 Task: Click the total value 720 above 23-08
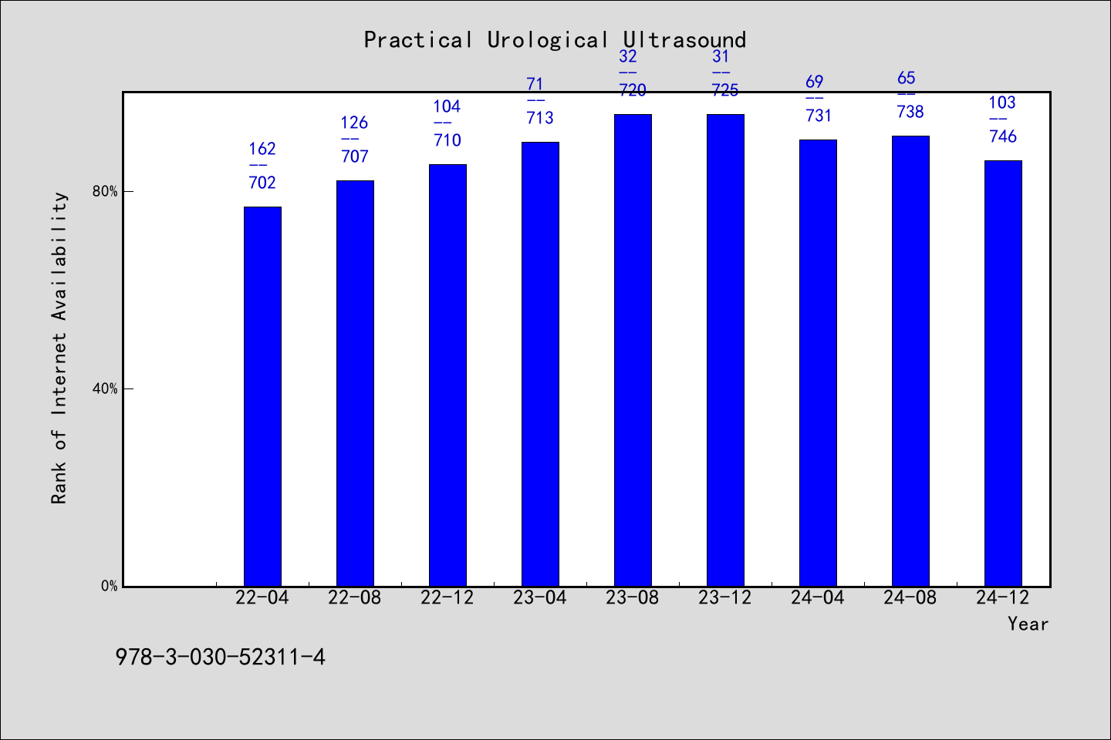pos(633,90)
